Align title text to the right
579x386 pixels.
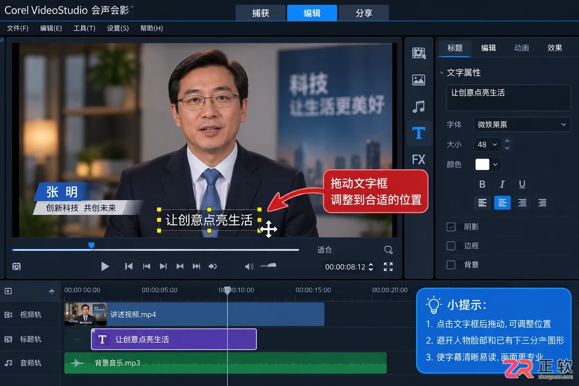pos(522,203)
